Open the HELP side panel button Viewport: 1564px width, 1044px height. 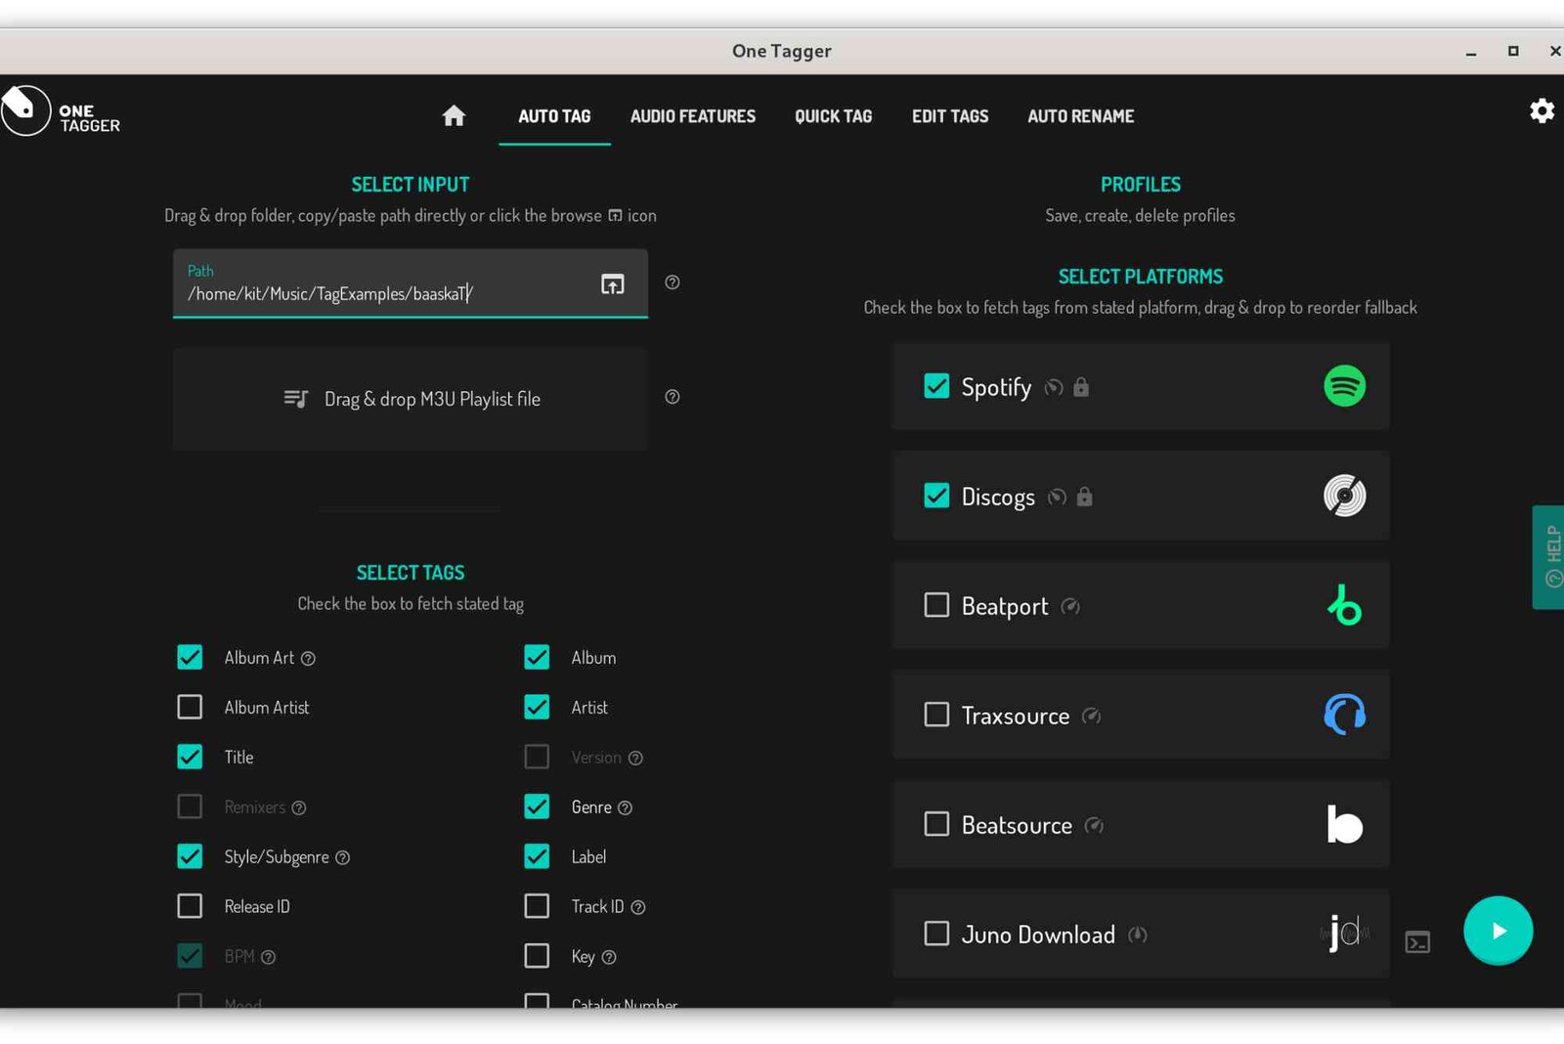point(1550,557)
